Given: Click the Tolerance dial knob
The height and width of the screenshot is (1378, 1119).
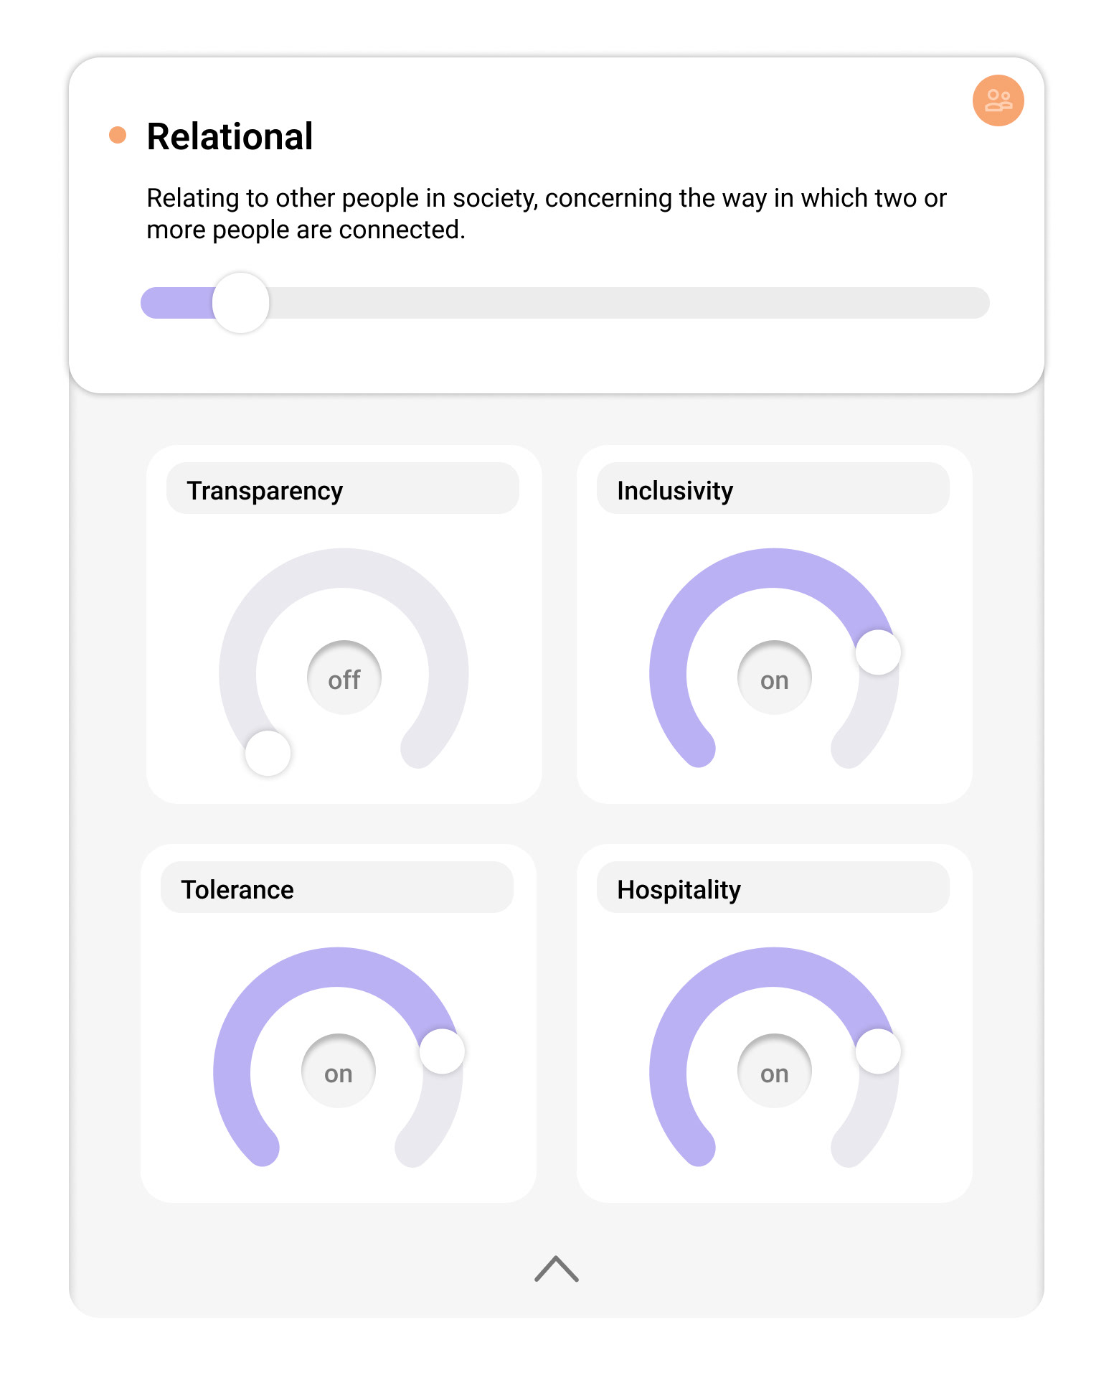Looking at the screenshot, I should [x=442, y=1051].
